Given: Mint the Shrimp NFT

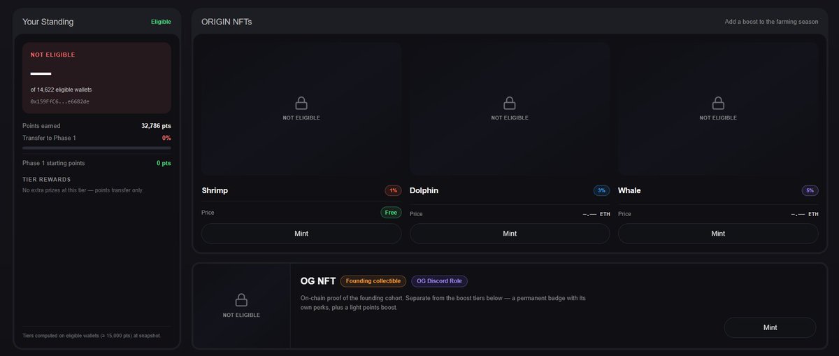Looking at the screenshot, I should pyautogui.click(x=301, y=234).
